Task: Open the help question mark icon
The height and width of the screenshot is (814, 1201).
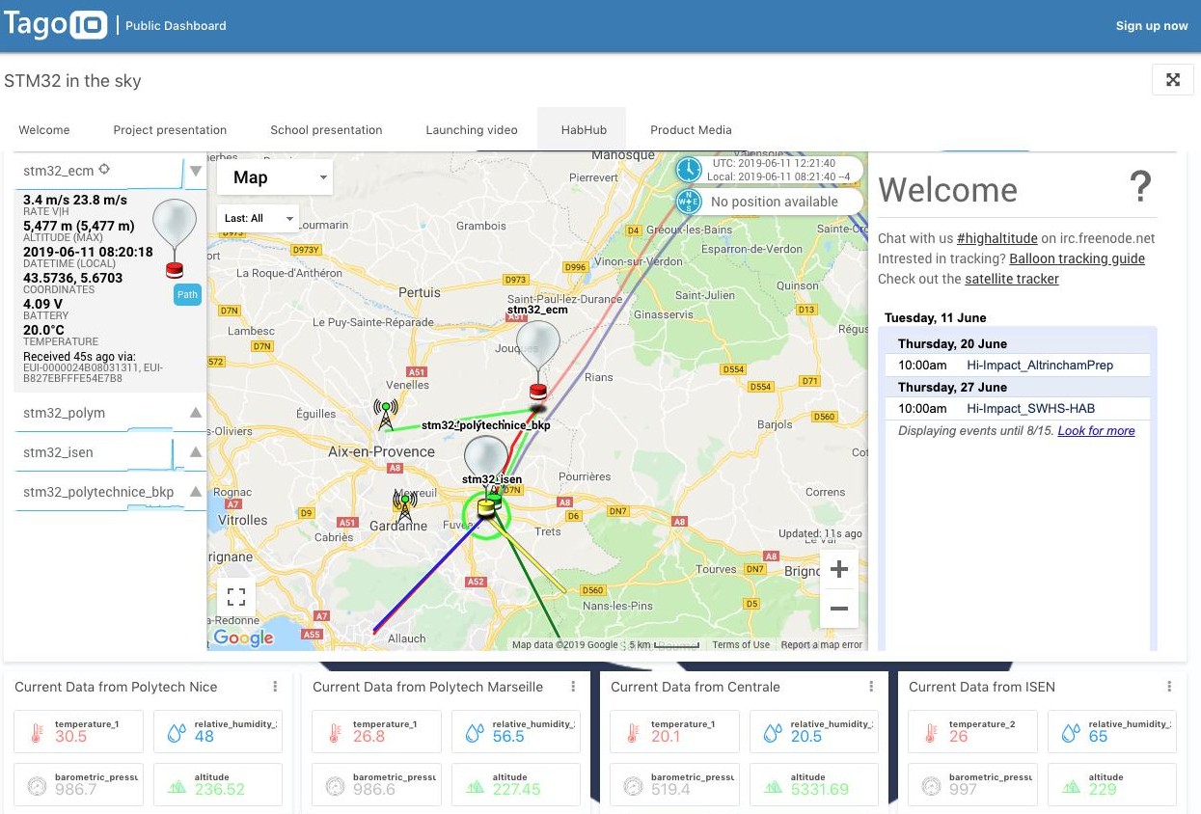Action: tap(1140, 186)
